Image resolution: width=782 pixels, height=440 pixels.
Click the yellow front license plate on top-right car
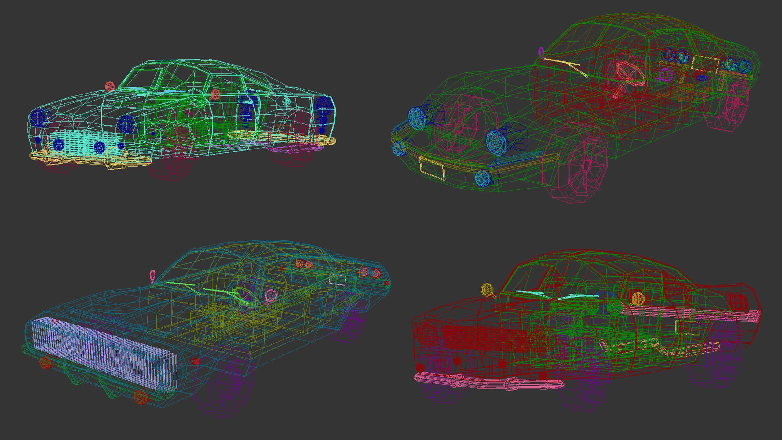point(432,168)
